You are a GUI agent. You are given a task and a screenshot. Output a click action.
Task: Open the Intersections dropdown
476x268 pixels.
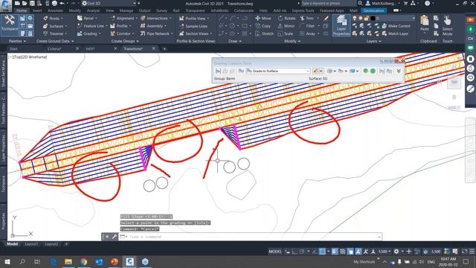click(156, 18)
